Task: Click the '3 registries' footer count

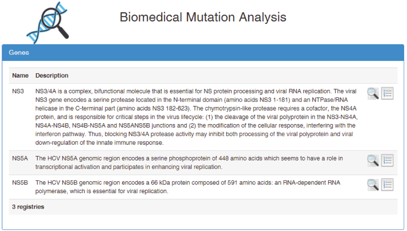Action: [28, 207]
